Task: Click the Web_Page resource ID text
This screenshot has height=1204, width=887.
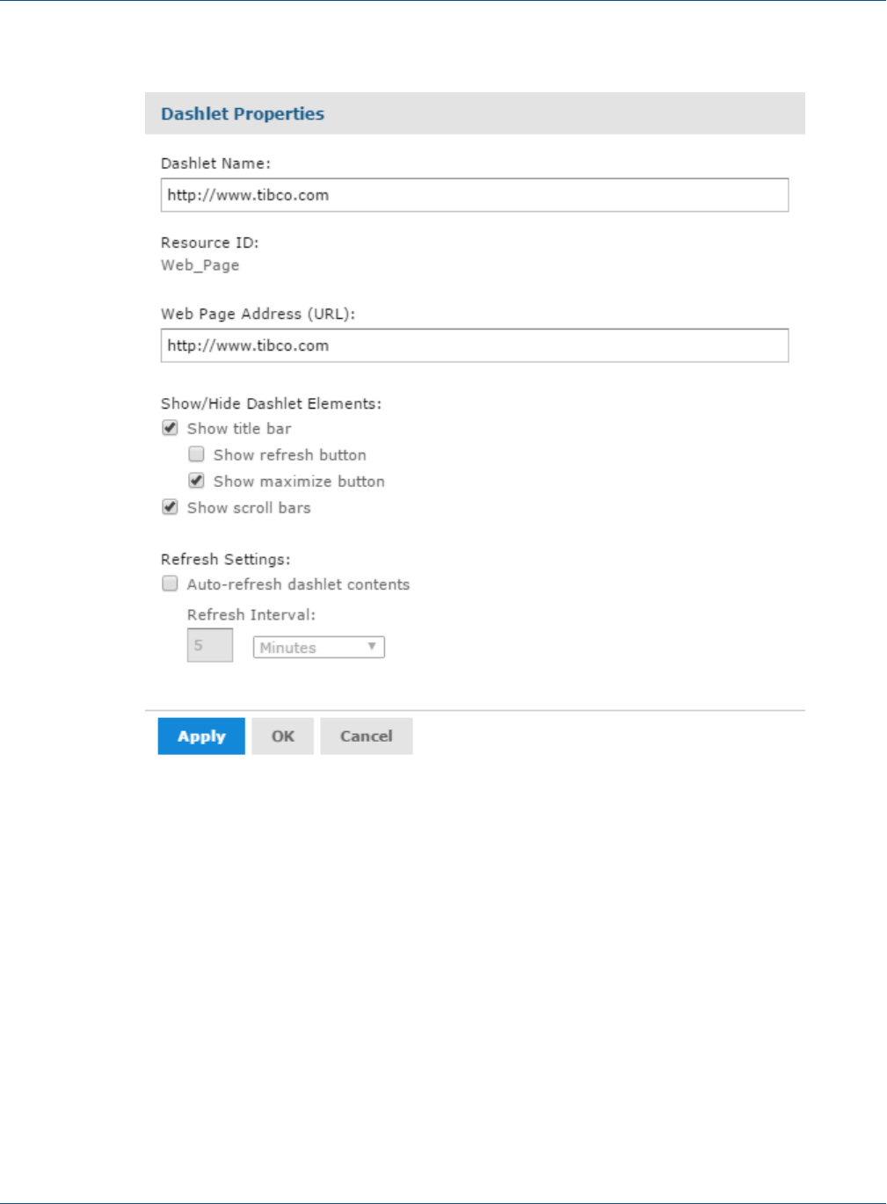Action: click(200, 265)
